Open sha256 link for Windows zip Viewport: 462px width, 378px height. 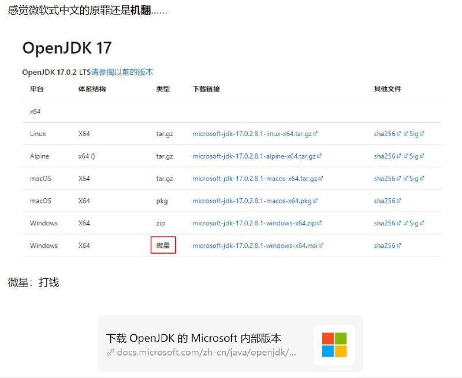click(385, 223)
